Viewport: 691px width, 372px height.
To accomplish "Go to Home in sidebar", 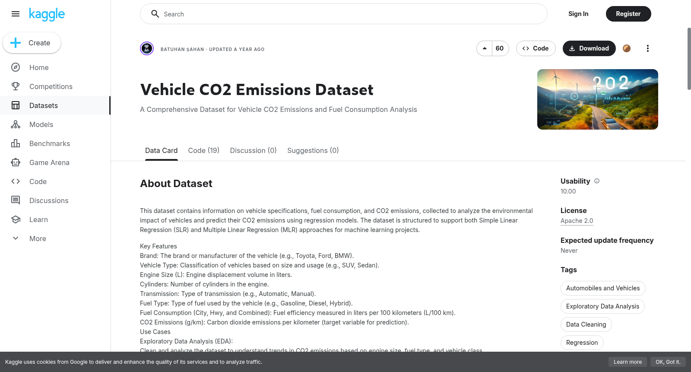I will [x=39, y=67].
